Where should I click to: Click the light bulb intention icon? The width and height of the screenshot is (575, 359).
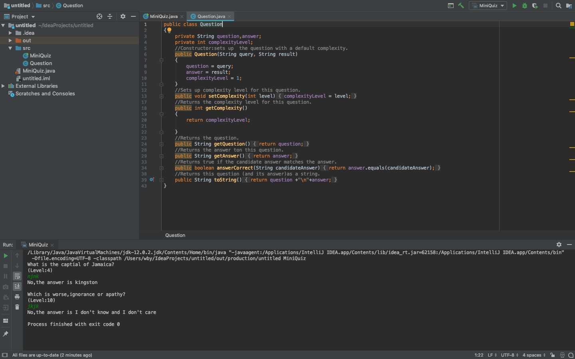[x=169, y=30]
